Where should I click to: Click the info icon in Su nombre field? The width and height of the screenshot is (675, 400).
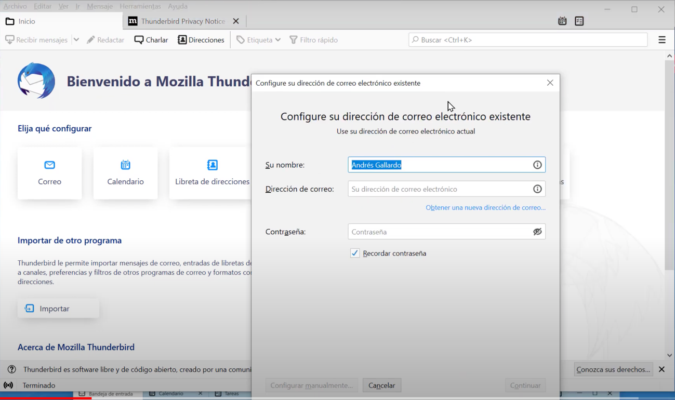coord(537,165)
